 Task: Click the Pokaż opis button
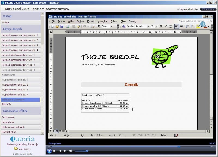[208, 9]
